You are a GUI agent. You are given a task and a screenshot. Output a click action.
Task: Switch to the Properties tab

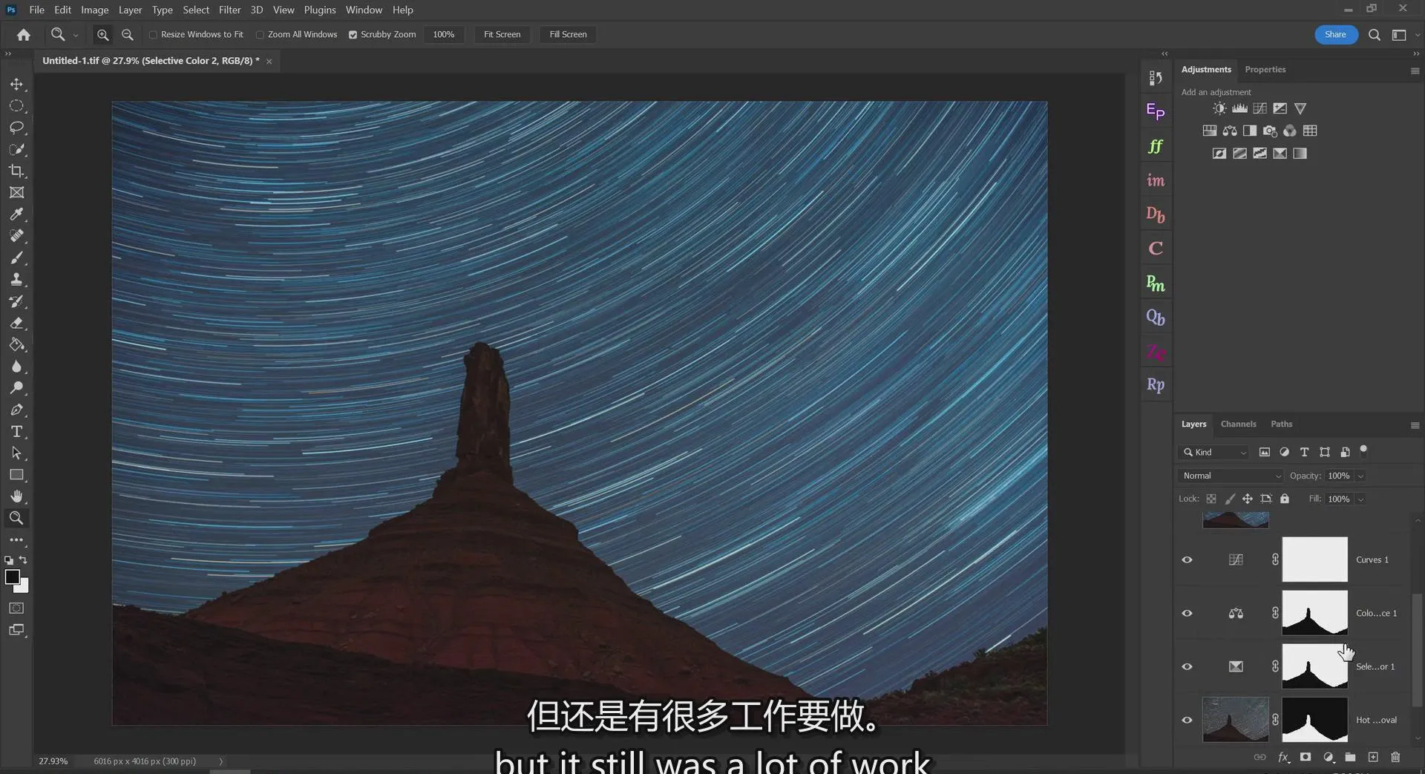1265,69
